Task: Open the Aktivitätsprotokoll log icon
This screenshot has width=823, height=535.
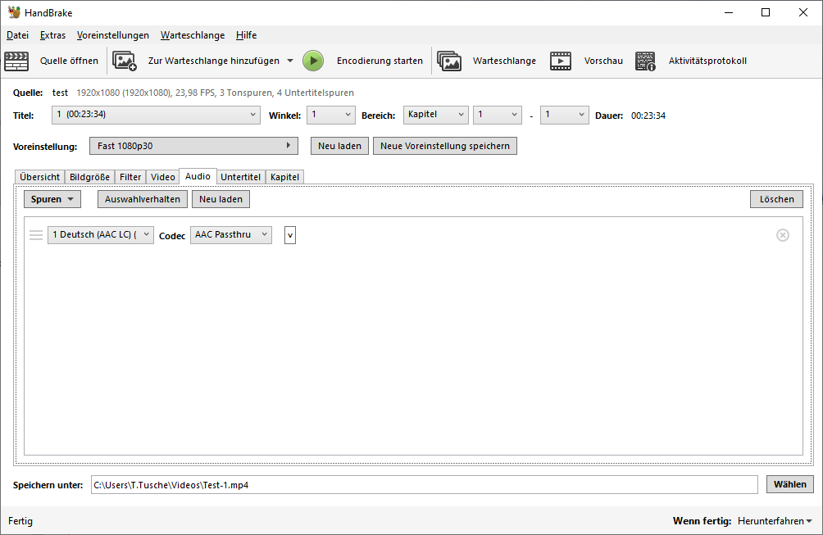Action: [x=646, y=61]
